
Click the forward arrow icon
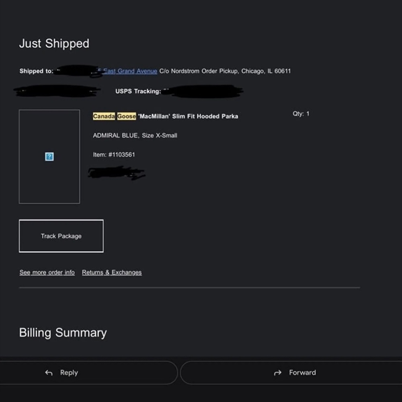(x=277, y=373)
